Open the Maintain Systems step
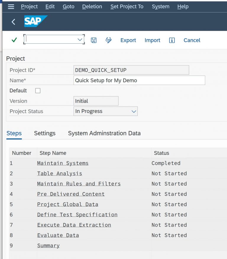 tap(63, 163)
